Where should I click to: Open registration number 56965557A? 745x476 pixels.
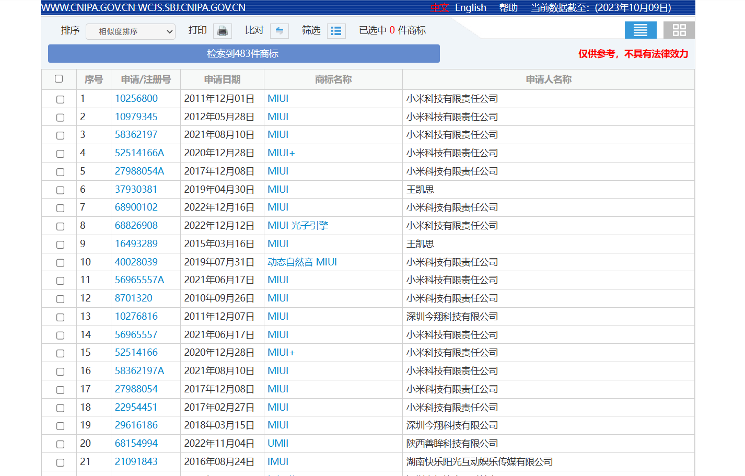(x=139, y=280)
